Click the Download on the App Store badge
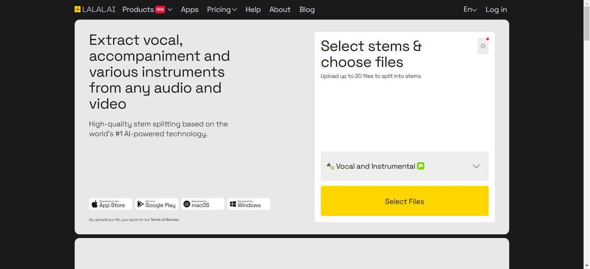 coord(111,204)
